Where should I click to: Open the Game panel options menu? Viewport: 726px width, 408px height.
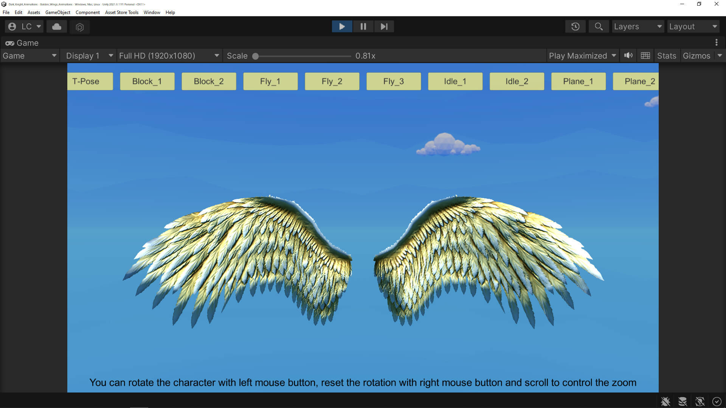pyautogui.click(x=717, y=43)
